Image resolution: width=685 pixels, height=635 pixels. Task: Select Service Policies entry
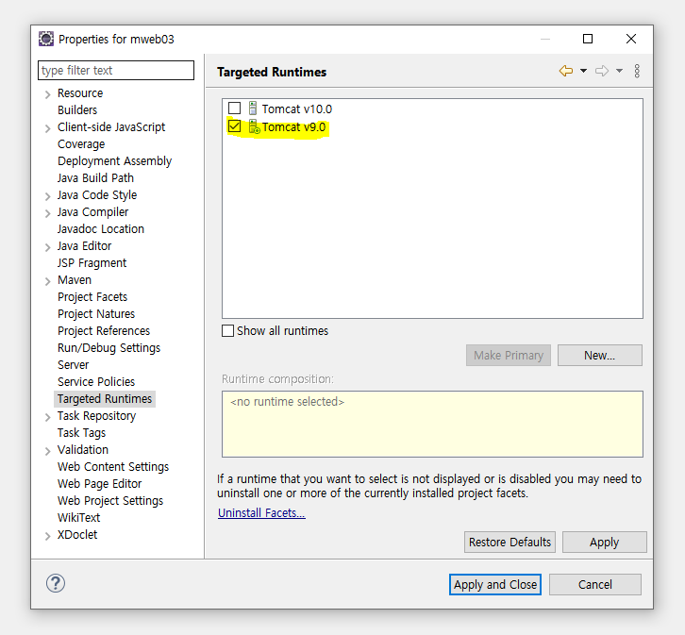coord(96,382)
